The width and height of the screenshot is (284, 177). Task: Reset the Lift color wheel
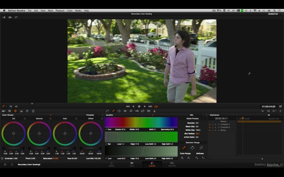(x=24, y=119)
